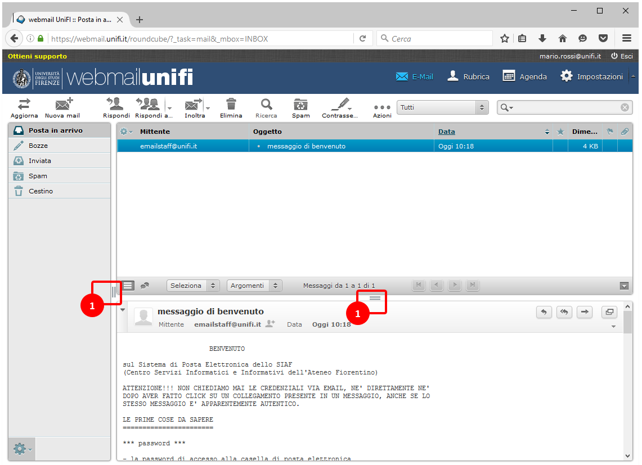The image size is (642, 465).
Task: Click the flag column header icon
Action: click(x=610, y=132)
